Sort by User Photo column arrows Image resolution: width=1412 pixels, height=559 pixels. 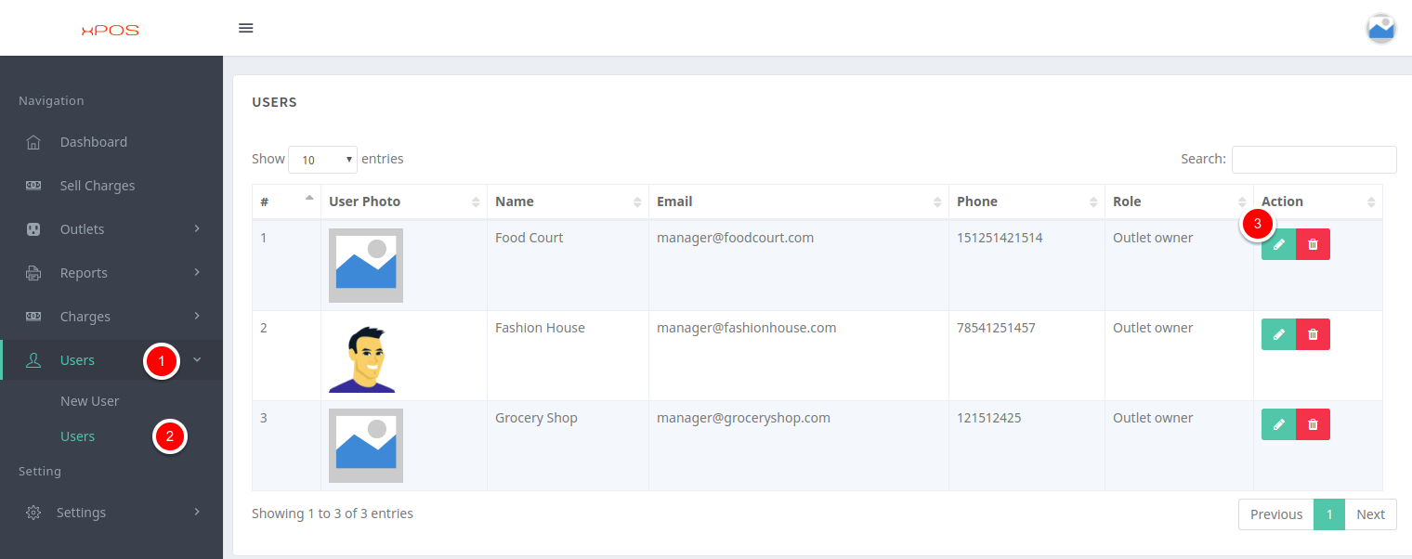476,201
